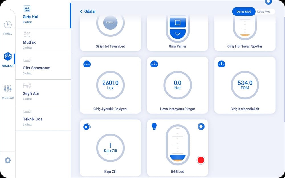285x178 pixels.
Task: Open the Modlar sliders icon
Action: [8, 89]
